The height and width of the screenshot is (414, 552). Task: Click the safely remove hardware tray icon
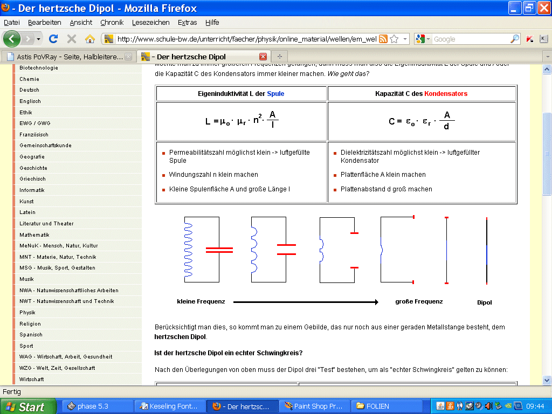click(x=498, y=406)
